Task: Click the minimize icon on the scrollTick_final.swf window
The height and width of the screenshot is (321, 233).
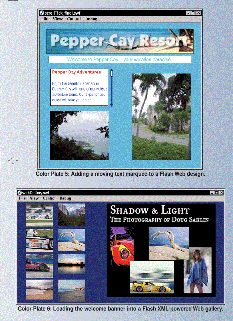Action: point(188,13)
